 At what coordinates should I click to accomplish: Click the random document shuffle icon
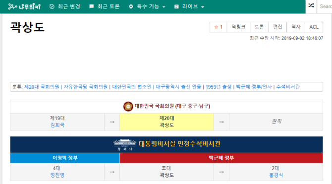311,6
